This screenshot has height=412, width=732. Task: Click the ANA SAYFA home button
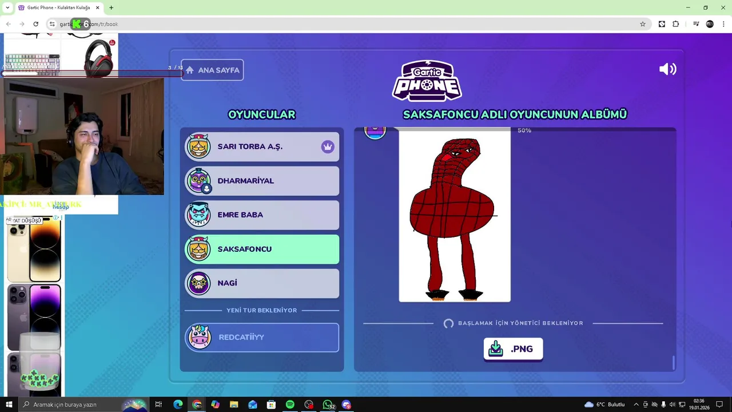tap(212, 70)
